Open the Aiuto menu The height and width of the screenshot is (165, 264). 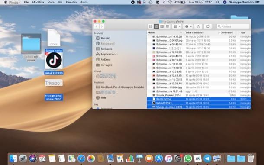84,2
